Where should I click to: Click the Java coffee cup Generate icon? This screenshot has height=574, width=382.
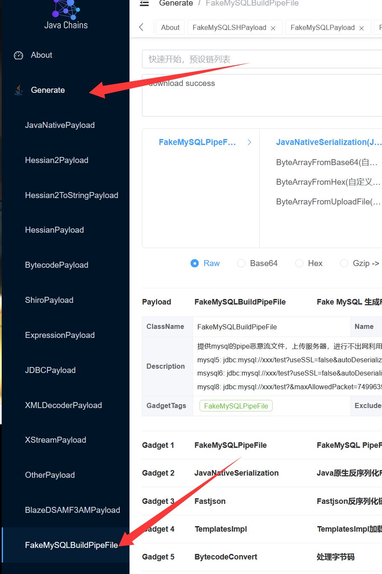18,90
